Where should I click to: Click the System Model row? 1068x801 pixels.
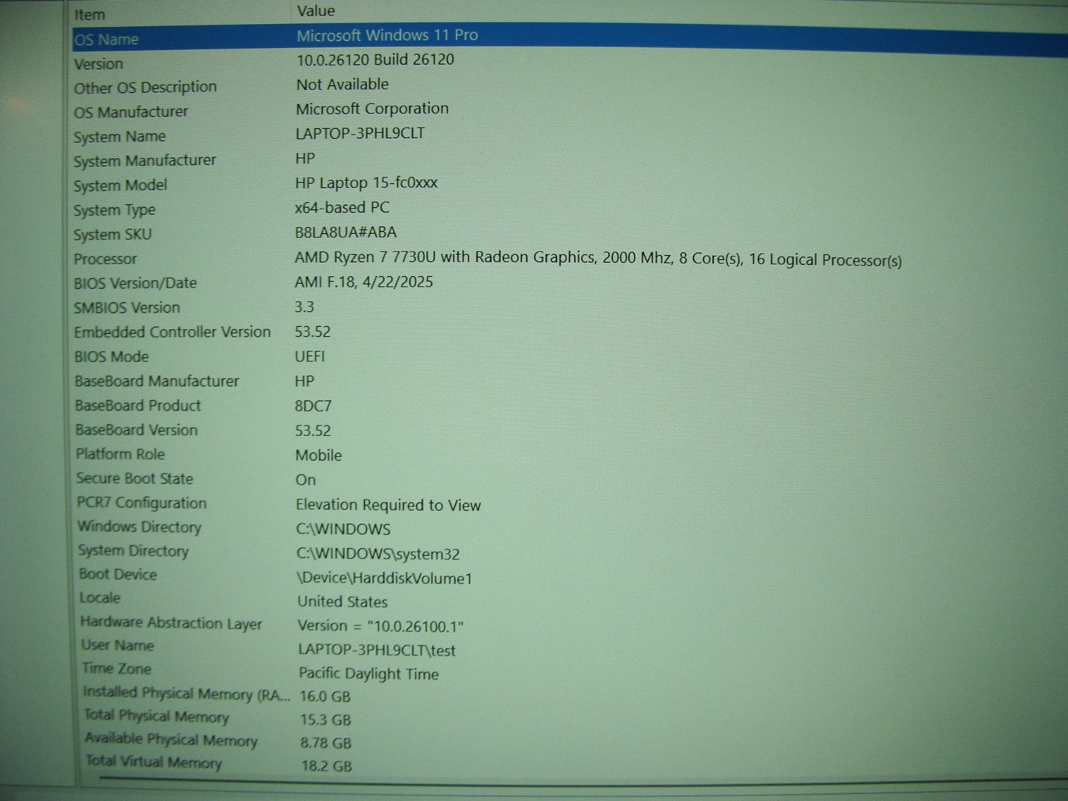pyautogui.click(x=120, y=186)
